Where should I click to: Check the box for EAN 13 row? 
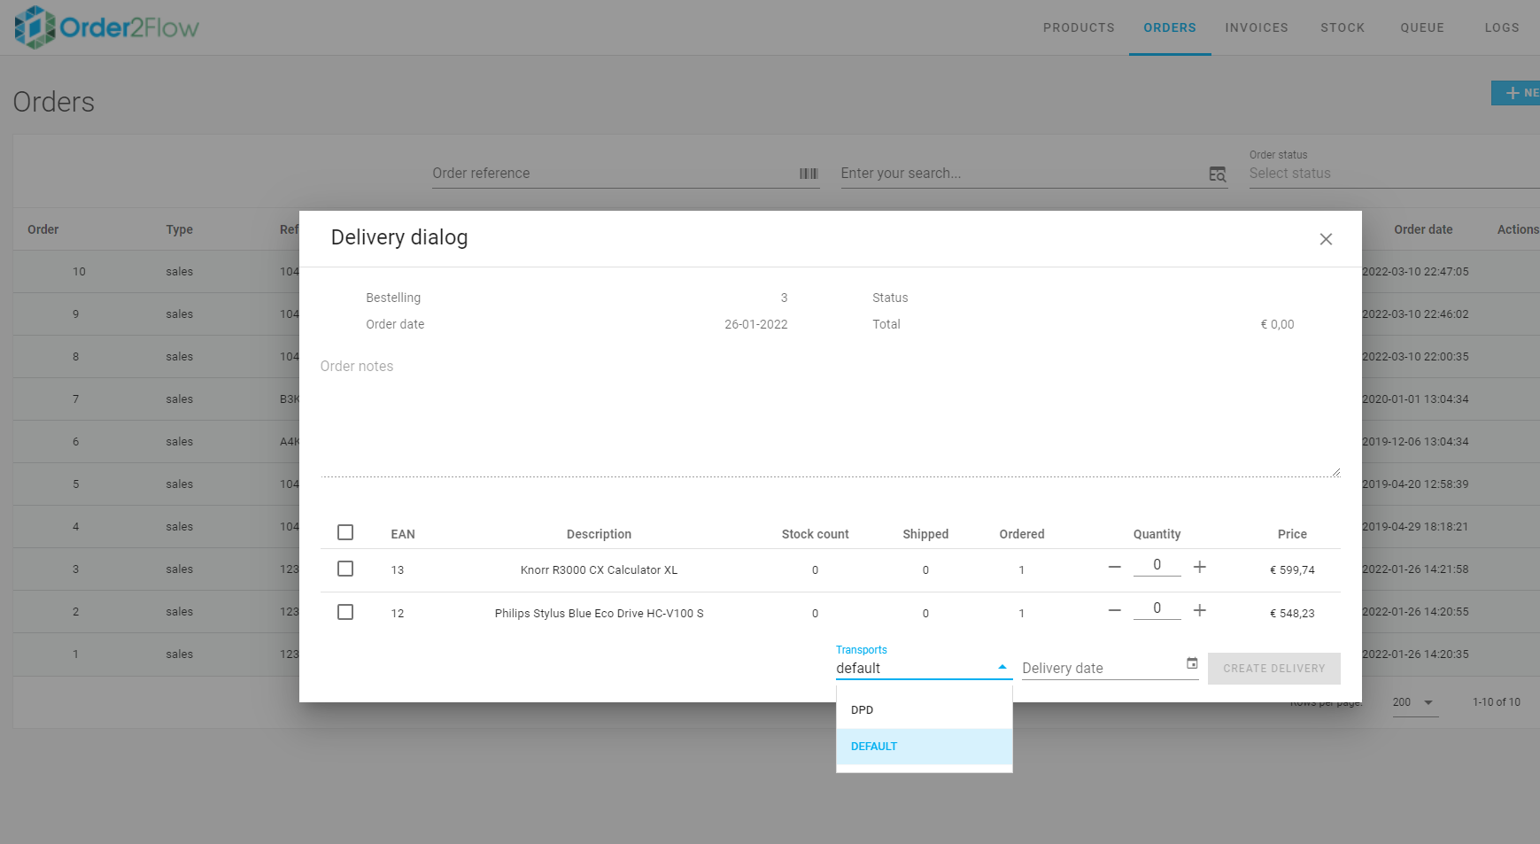(345, 569)
